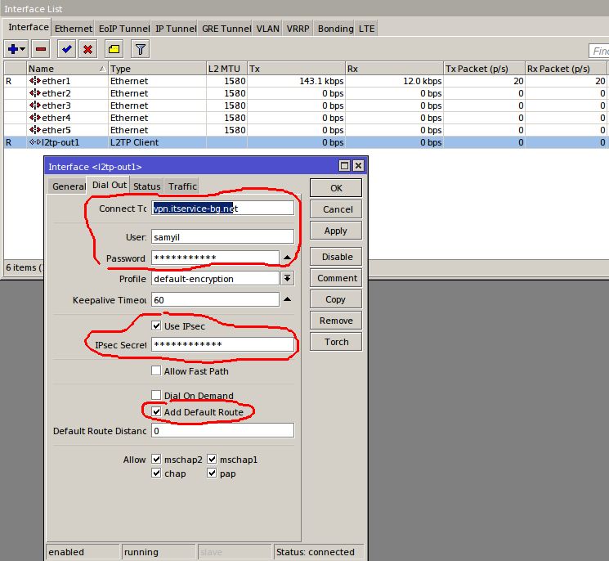The height and width of the screenshot is (561, 609).
Task: Open the EoIP Tunnel tab
Action: pyautogui.click(x=124, y=29)
